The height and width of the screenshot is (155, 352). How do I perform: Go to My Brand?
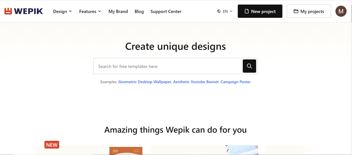[x=118, y=11]
